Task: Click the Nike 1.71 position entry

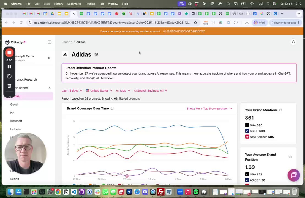Action: 254,174
